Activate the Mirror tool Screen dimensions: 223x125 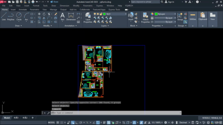[44, 18]
